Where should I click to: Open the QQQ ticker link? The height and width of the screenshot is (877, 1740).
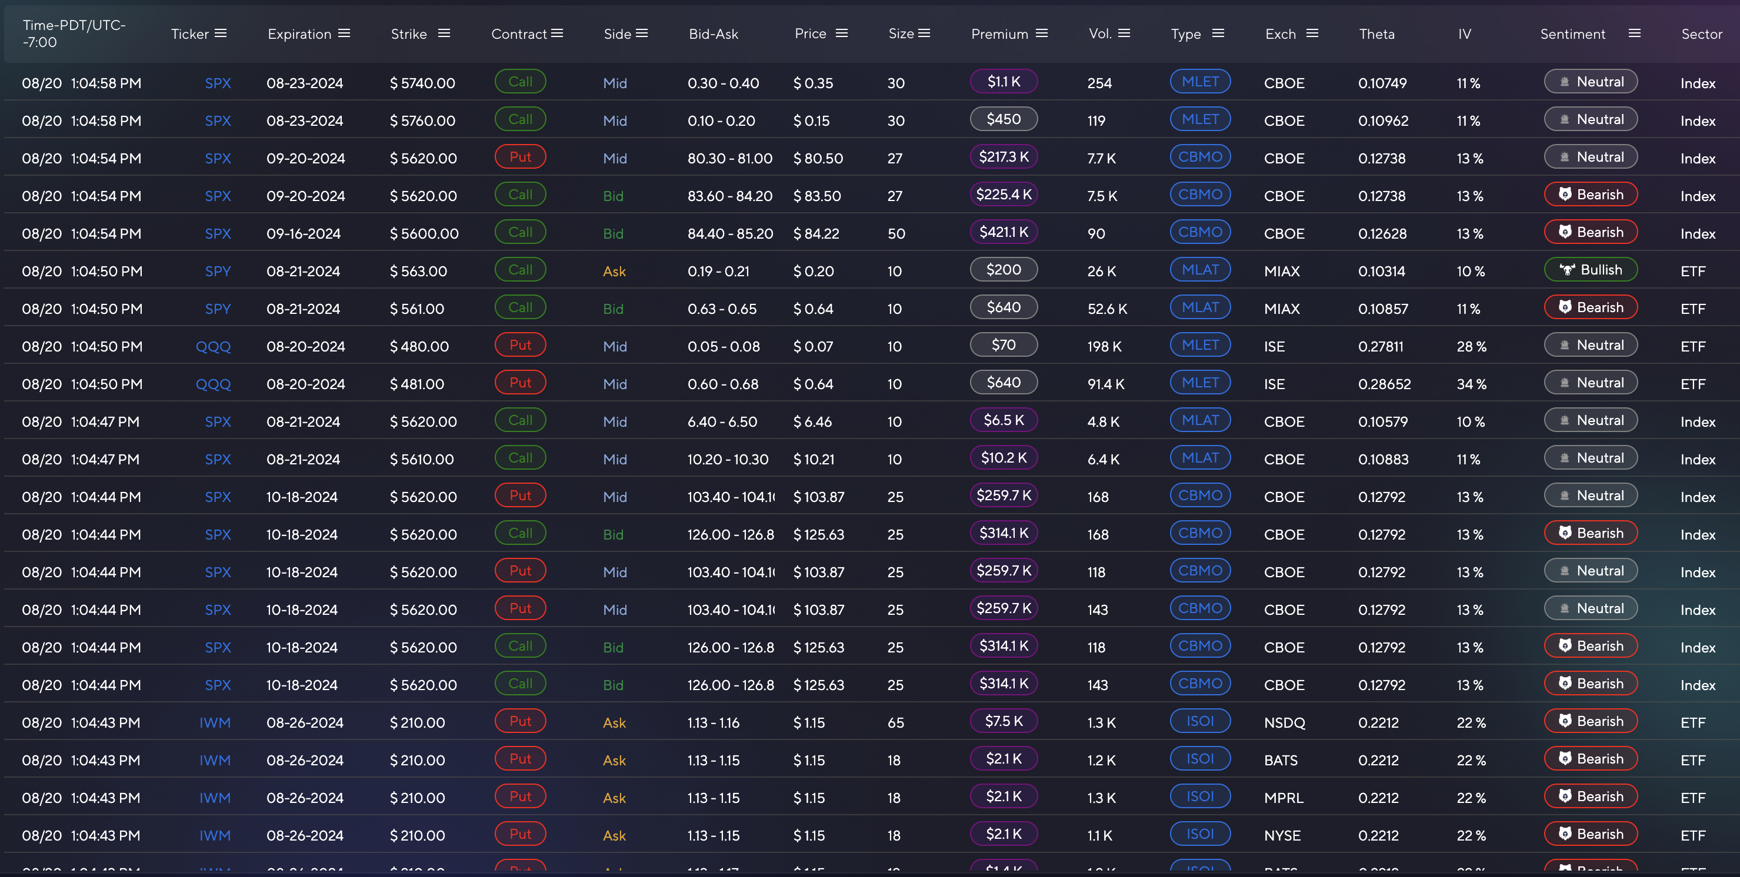[x=214, y=346]
